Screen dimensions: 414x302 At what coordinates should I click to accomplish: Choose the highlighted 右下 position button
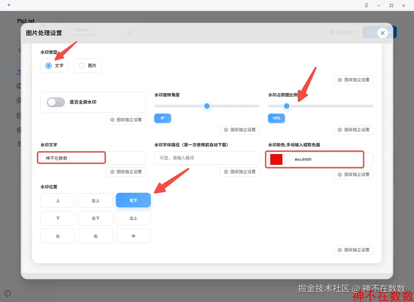[133, 200]
